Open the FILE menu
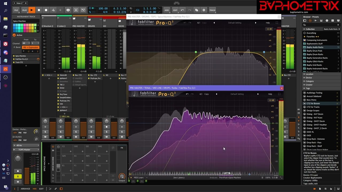The width and height of the screenshot is (342, 192). coord(16,10)
